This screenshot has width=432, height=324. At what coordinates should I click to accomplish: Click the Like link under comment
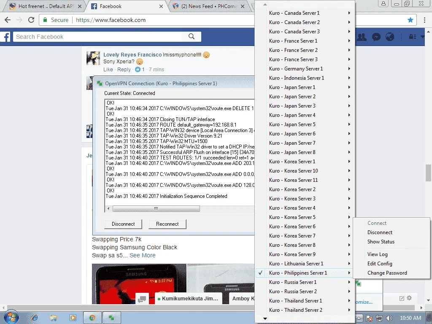[x=108, y=70]
